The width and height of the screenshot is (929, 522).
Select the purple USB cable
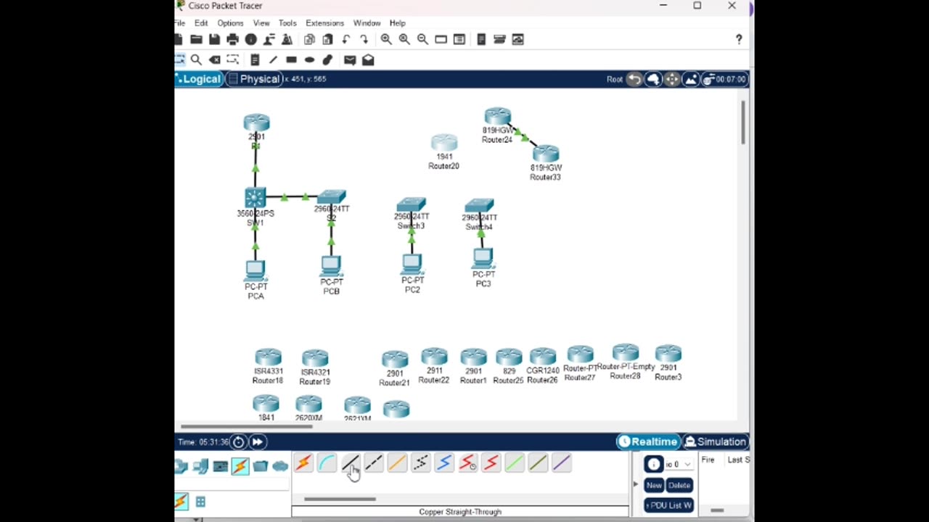pyautogui.click(x=561, y=463)
